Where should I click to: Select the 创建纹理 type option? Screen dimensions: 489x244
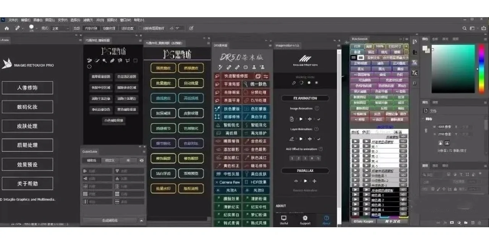pyautogui.click(x=109, y=28)
